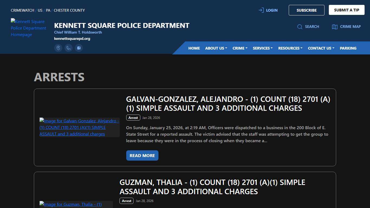Visit kennettsquarepd.org

[x=72, y=38]
